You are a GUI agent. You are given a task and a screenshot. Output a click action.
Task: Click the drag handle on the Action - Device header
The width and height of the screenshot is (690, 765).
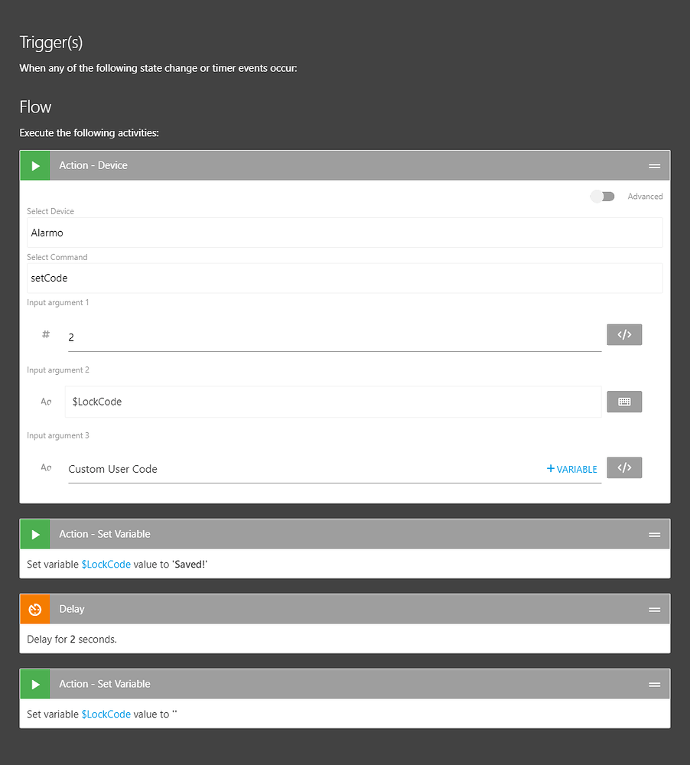[x=654, y=165]
